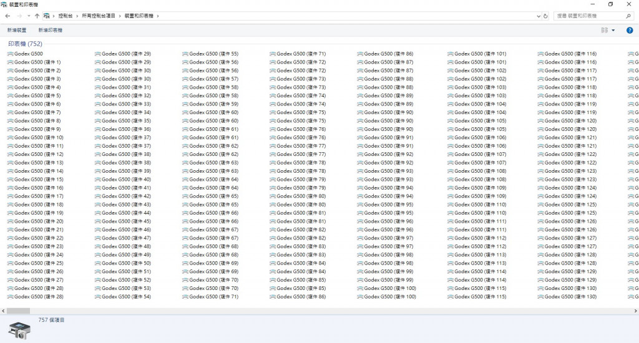Image resolution: width=639 pixels, height=343 pixels.
Task: Collapse the 印表機 (752) group header
Action: (x=25, y=44)
